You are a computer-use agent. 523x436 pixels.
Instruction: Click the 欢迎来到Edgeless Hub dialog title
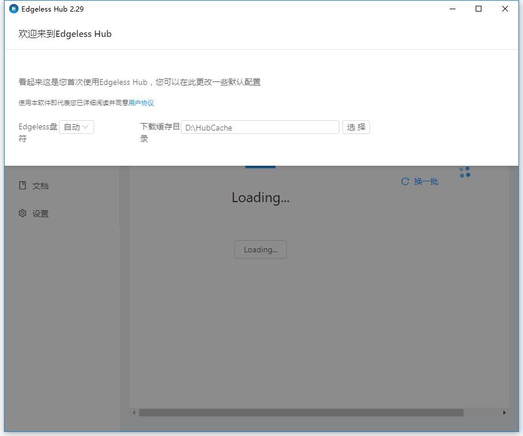[x=65, y=33]
